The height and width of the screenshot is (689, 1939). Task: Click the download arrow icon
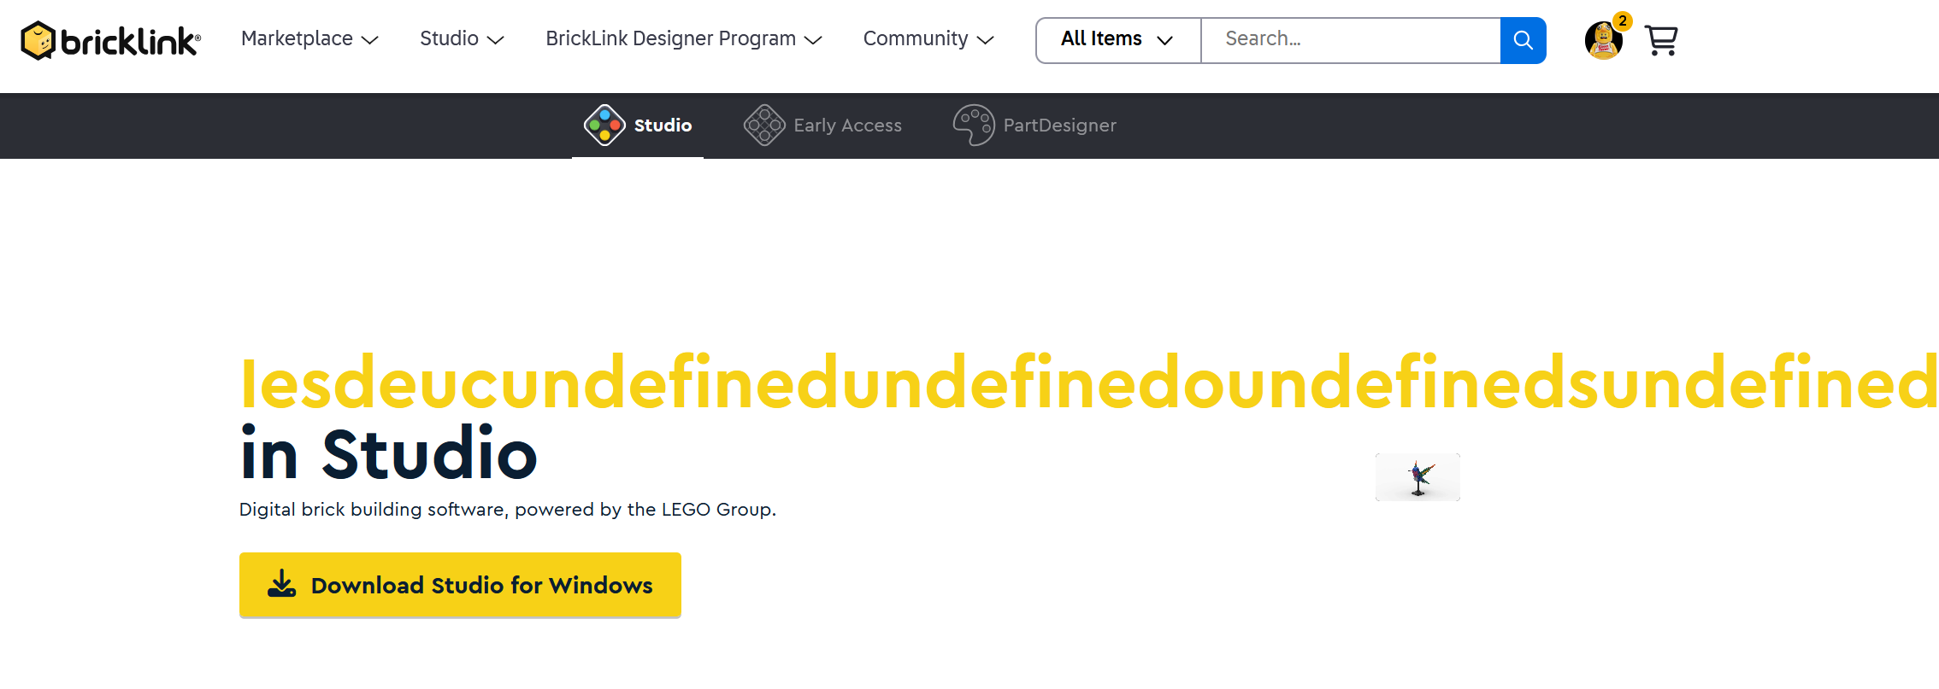click(281, 585)
